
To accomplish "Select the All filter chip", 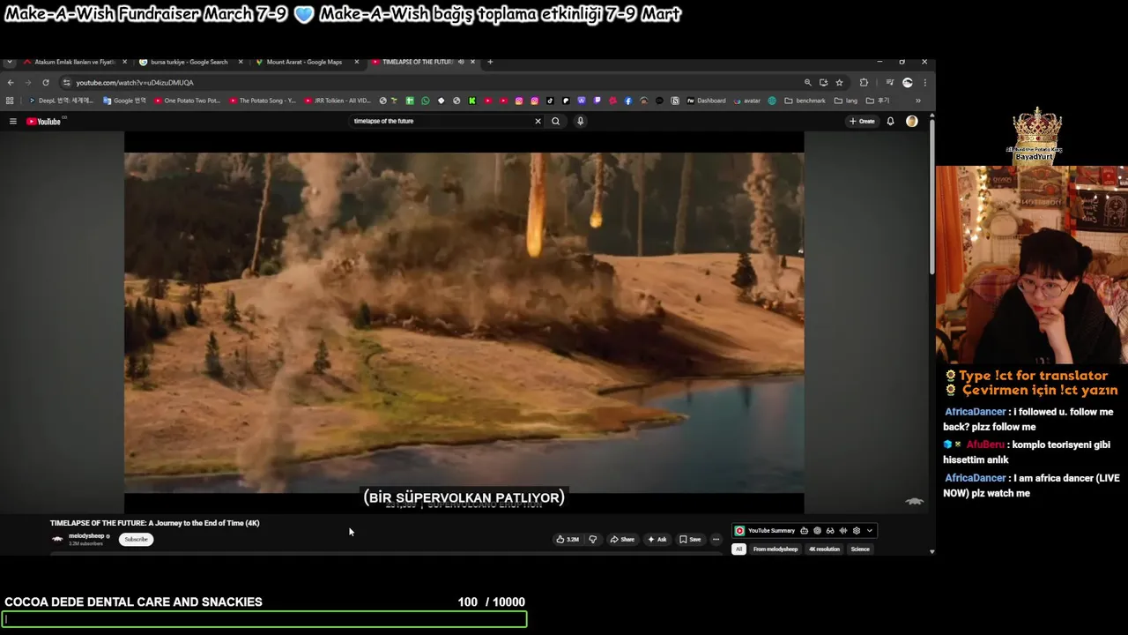I will pos(738,549).
